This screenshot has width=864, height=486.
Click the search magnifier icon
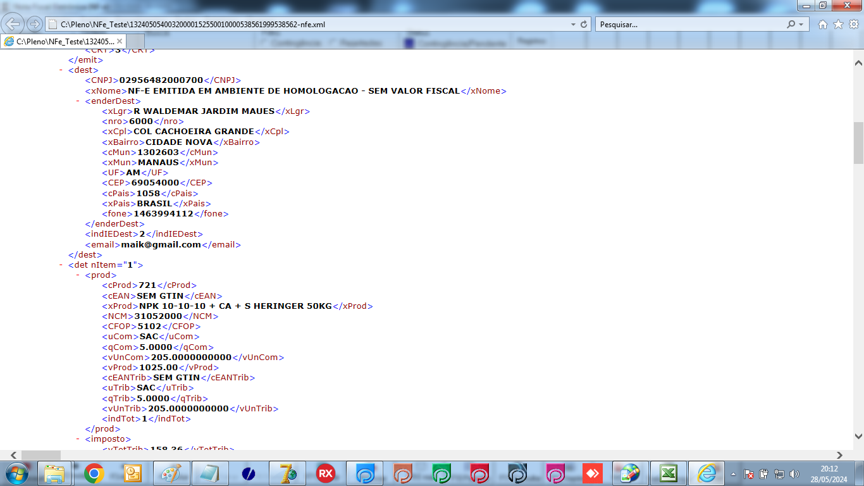click(791, 25)
